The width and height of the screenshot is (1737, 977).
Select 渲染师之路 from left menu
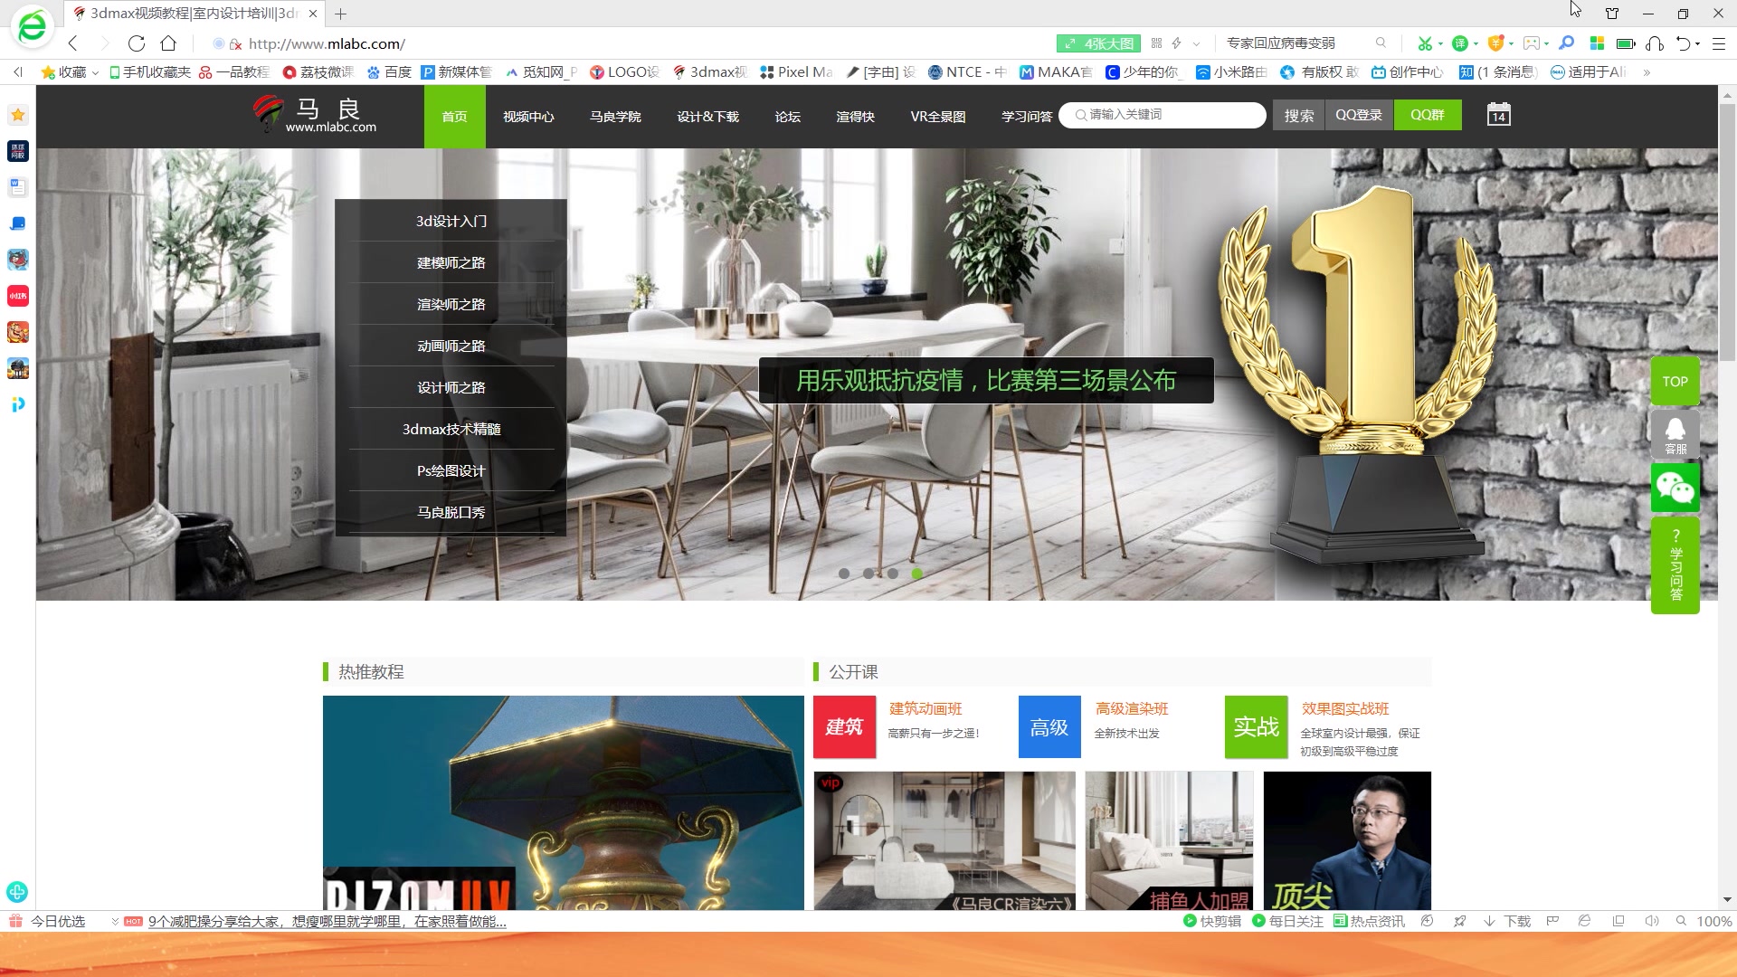click(x=452, y=304)
